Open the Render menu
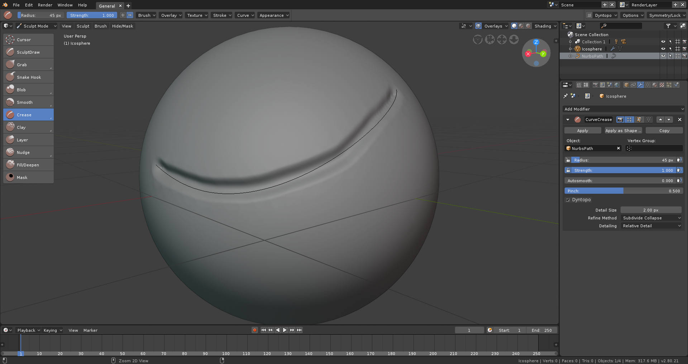The height and width of the screenshot is (364, 688). tap(45, 5)
